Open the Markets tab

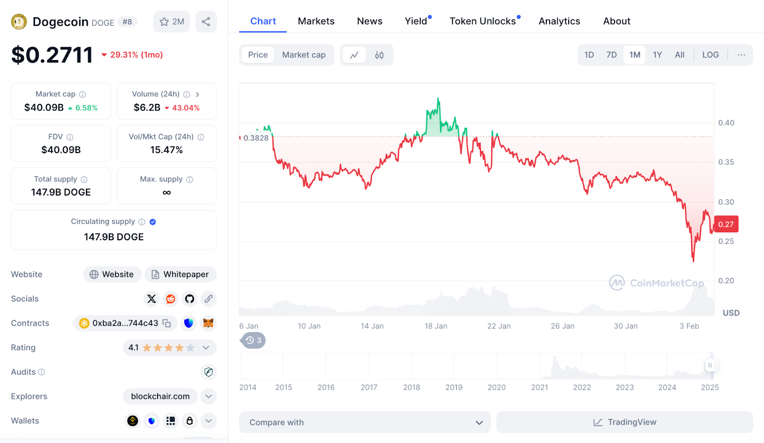coord(316,21)
